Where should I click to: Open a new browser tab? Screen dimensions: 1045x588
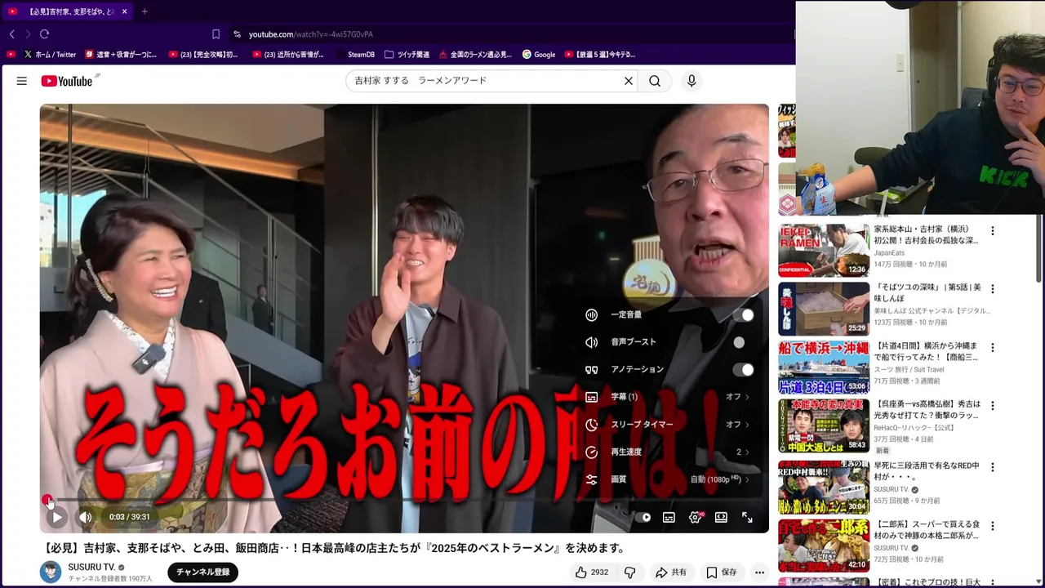point(145,11)
